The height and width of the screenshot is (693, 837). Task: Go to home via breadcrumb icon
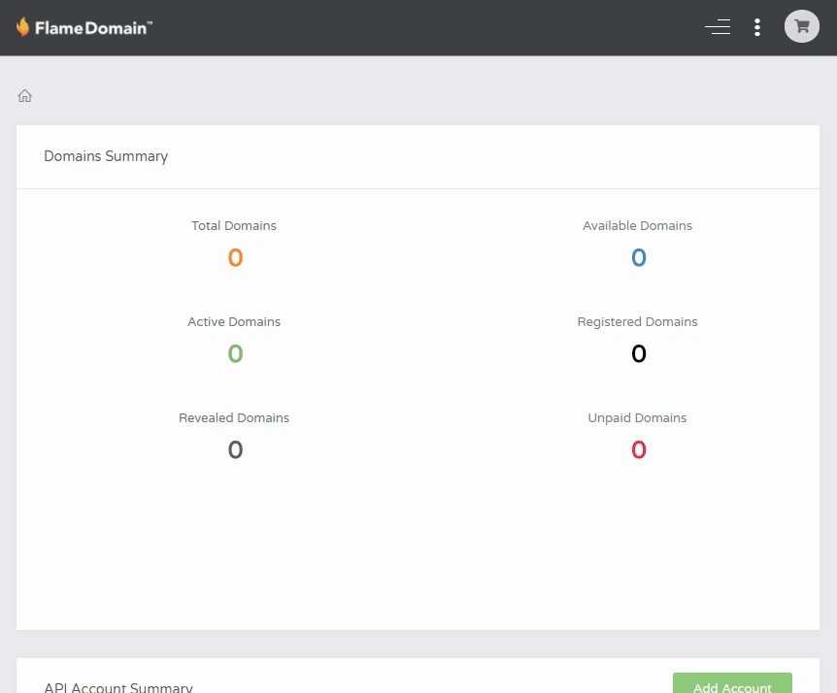pyautogui.click(x=24, y=96)
